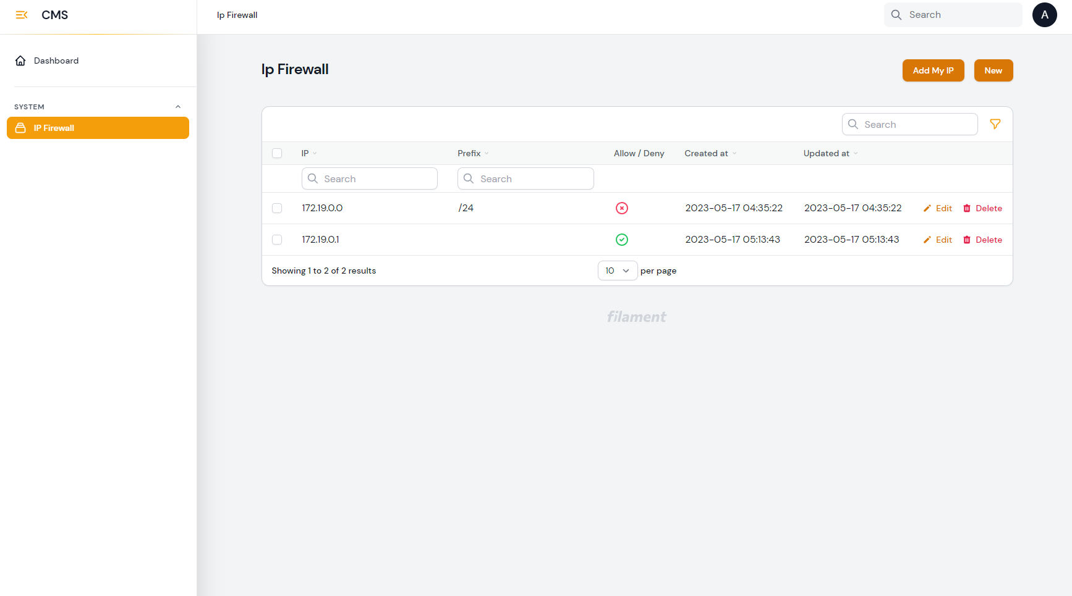
Task: Click the green allow icon on 172.19.0.1
Action: pyautogui.click(x=622, y=240)
